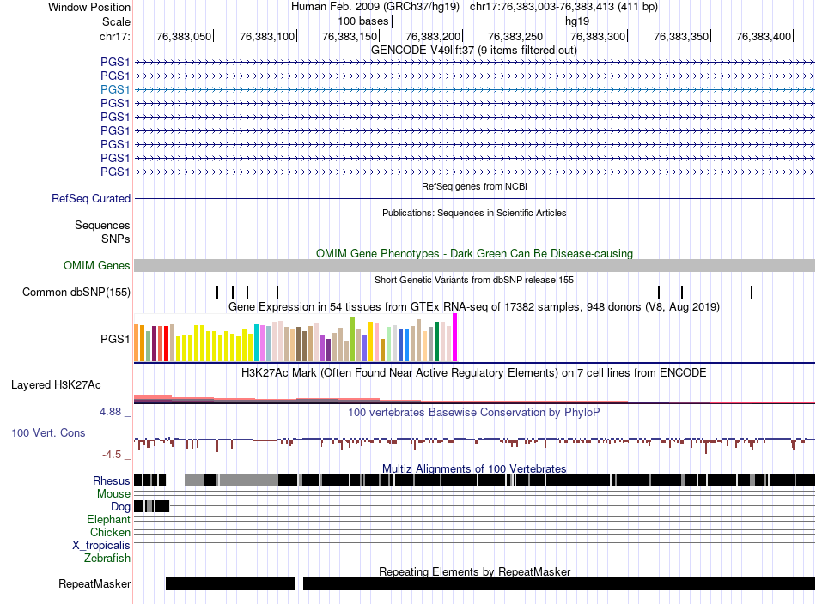Click 'Repeating Elements by RepeatMasker' title
The width and height of the screenshot is (816, 604).
click(475, 571)
